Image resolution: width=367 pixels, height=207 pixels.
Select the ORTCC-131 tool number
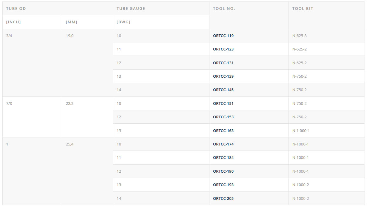(x=223, y=63)
